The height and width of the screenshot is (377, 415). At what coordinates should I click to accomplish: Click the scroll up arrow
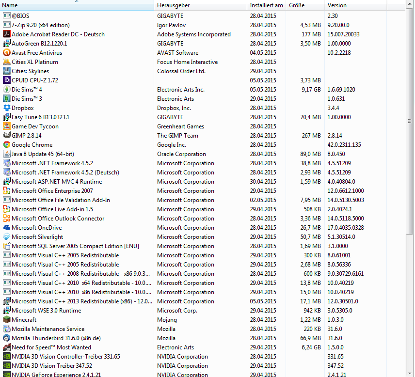[410, 4]
